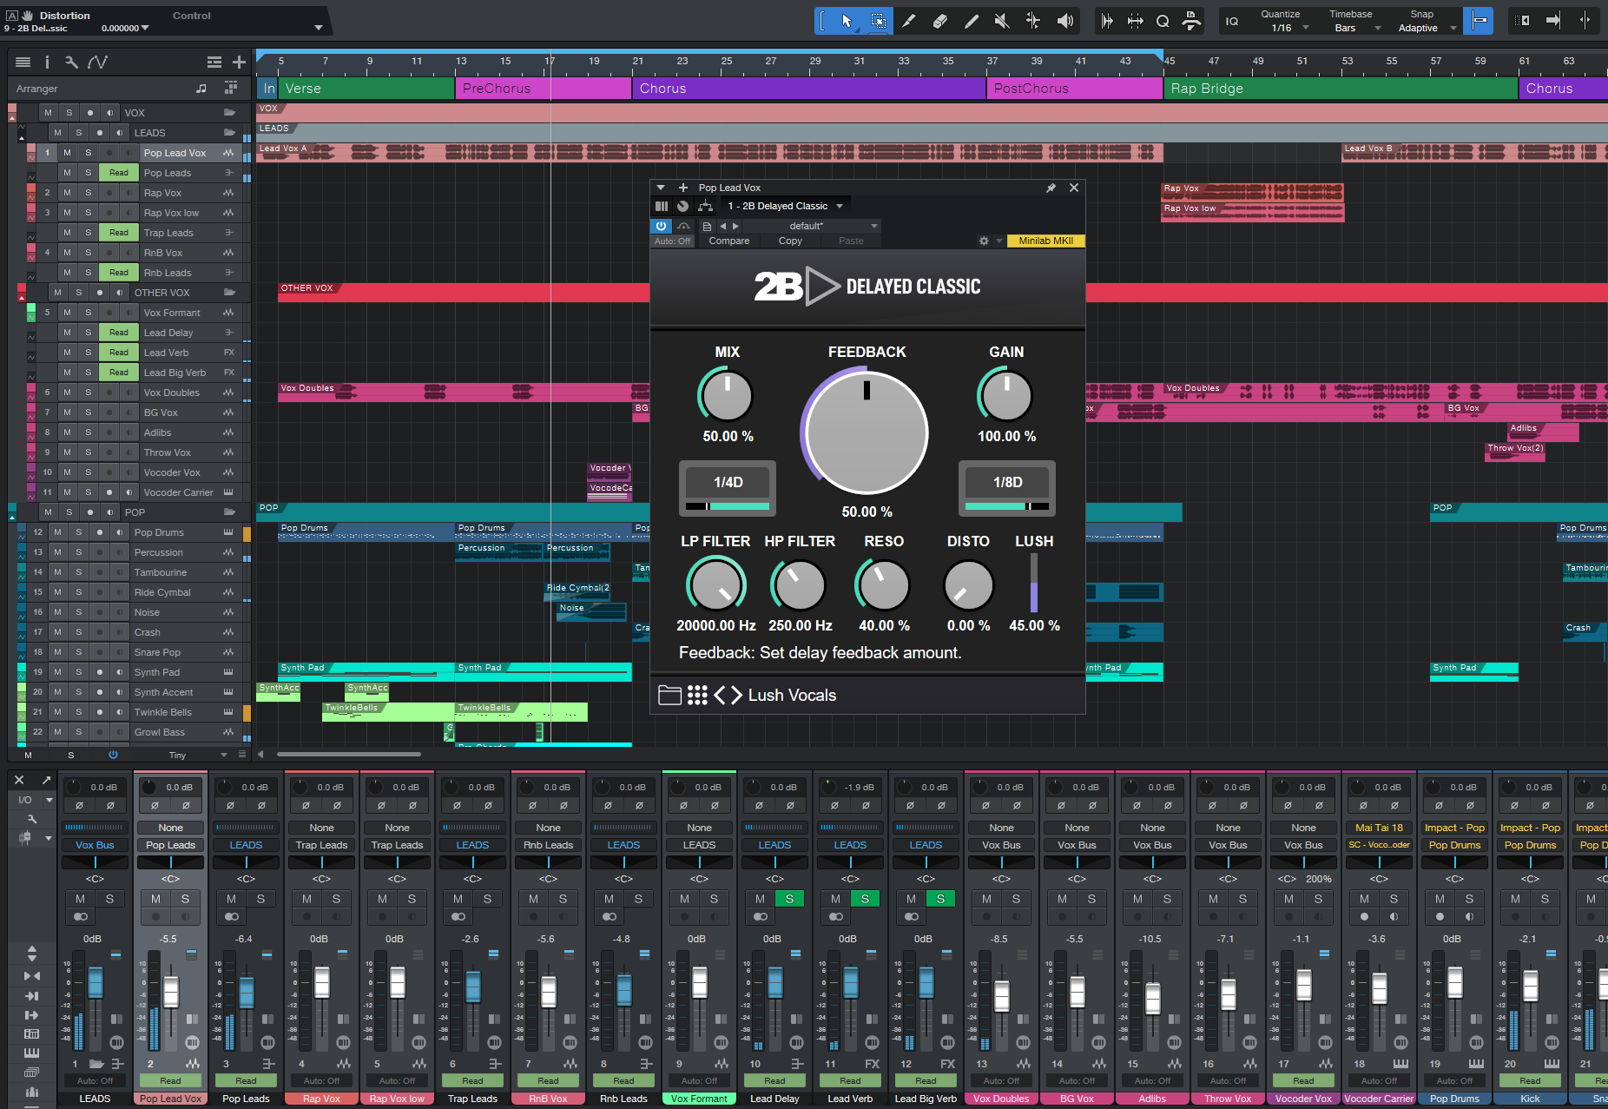Select the Listen speaker tool
Viewport: 1608px width, 1109px height.
[1064, 21]
